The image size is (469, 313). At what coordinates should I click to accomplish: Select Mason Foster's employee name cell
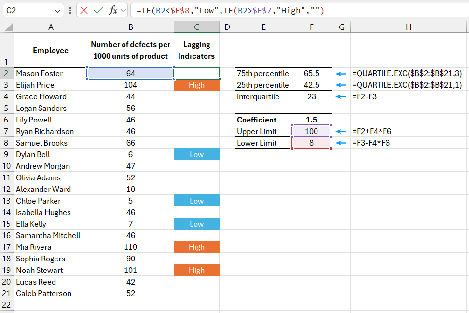[x=51, y=73]
